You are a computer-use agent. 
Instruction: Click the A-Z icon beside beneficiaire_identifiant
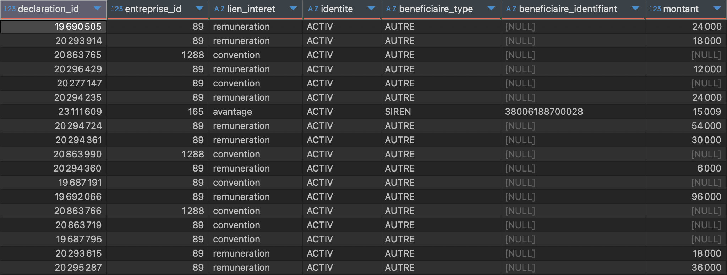tap(511, 9)
